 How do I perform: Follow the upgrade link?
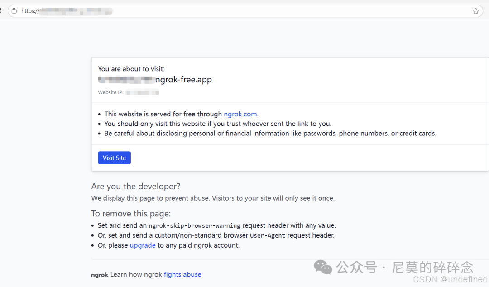pos(143,245)
